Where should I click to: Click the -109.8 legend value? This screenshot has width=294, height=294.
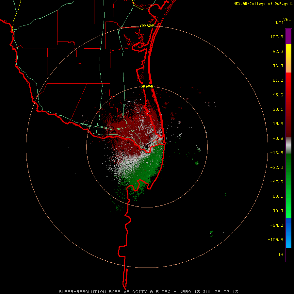pos(275,240)
